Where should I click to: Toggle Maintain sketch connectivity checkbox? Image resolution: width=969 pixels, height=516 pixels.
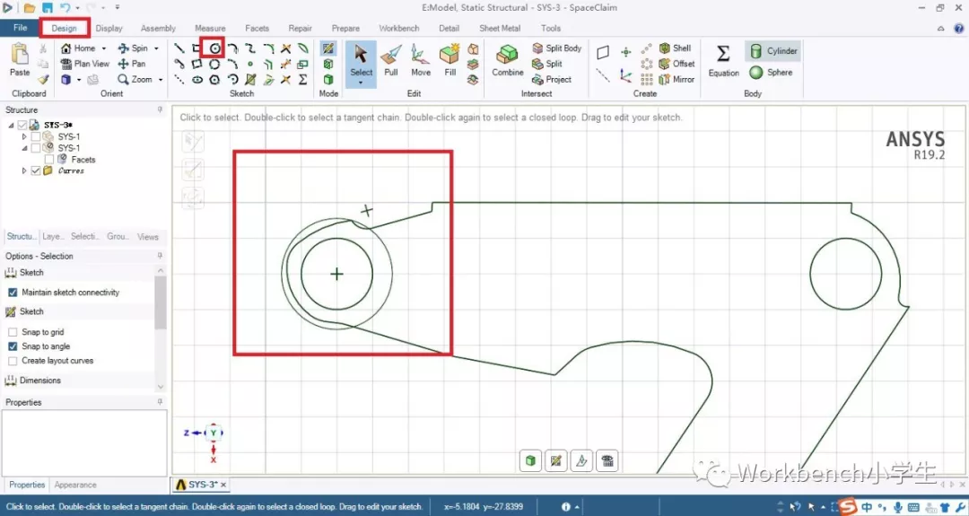[13, 293]
